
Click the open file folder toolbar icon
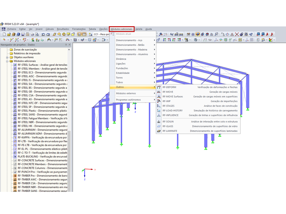(x=9, y=34)
